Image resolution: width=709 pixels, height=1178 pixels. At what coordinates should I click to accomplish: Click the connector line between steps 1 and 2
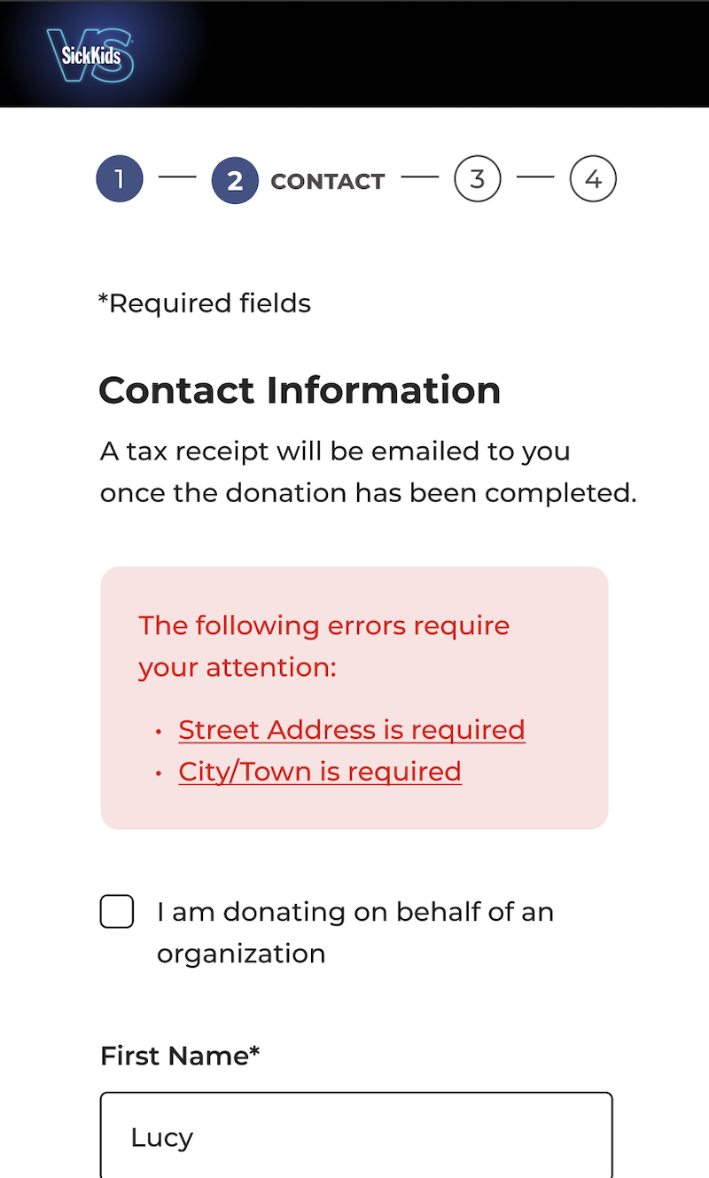pos(177,177)
